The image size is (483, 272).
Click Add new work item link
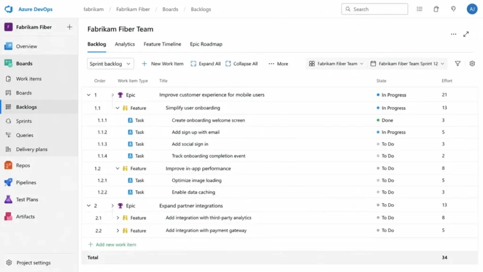(x=112, y=245)
